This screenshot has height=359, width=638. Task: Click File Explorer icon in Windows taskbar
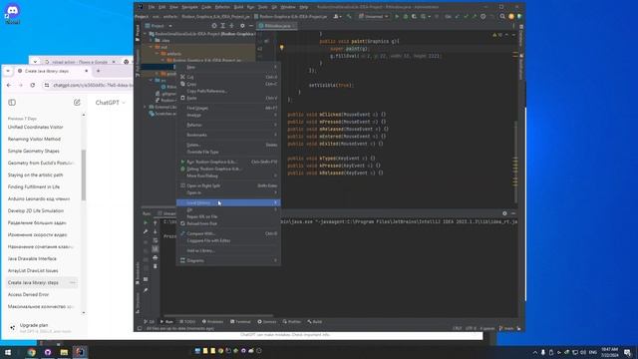[x=64, y=352]
